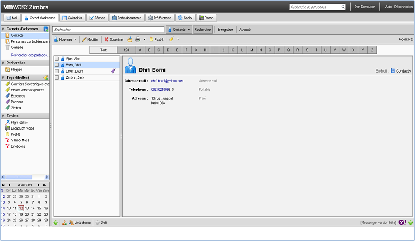Click the Rechercher search button
This screenshot has width=415, height=241.
coord(203,30)
